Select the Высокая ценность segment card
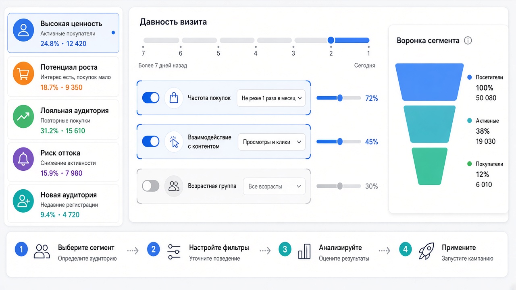 click(63, 33)
